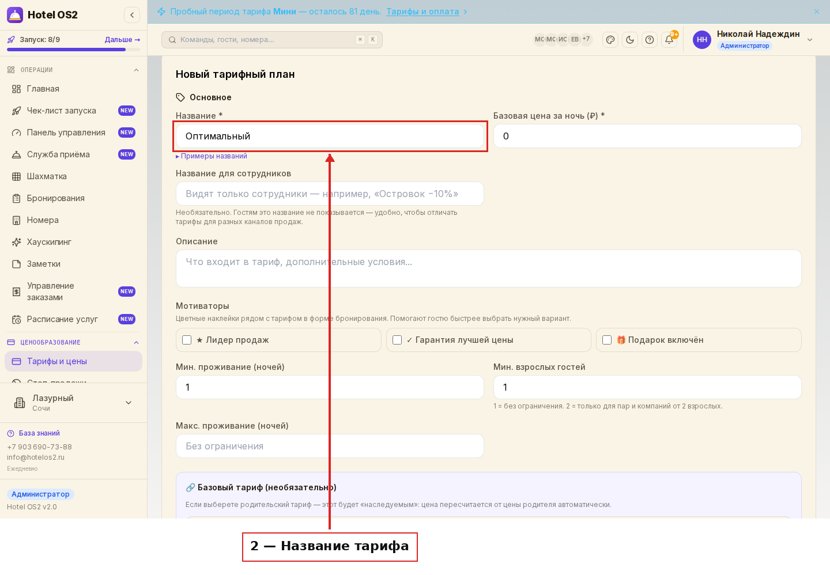This screenshot has width=830, height=575.
Task: Go to Главная in the sidebar
Action: (x=73, y=89)
